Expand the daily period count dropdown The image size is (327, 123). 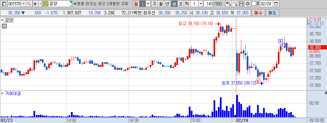pos(148,4)
